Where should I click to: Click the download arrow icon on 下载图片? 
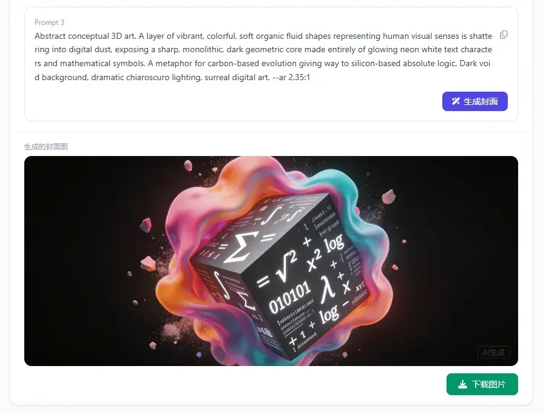463,384
